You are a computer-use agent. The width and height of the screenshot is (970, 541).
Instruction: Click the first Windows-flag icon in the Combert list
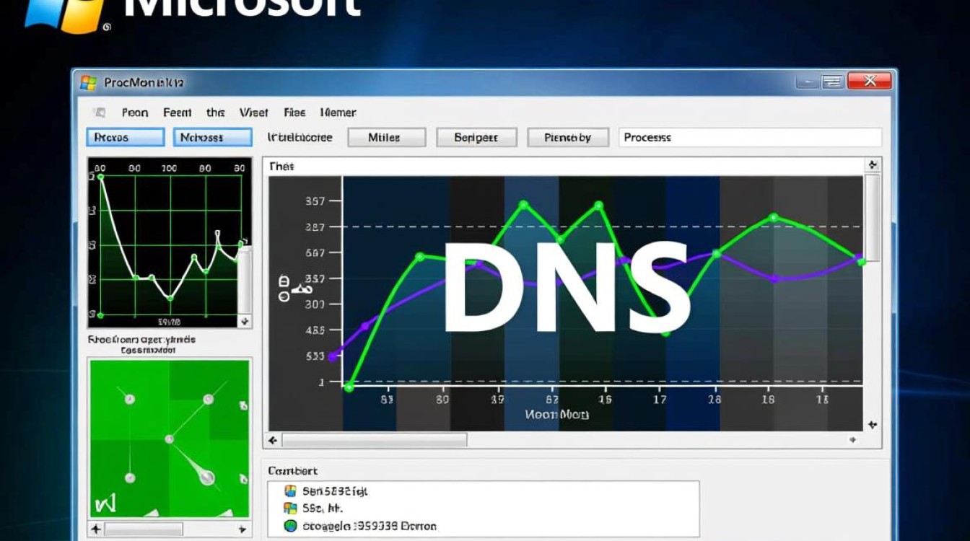coord(291,491)
